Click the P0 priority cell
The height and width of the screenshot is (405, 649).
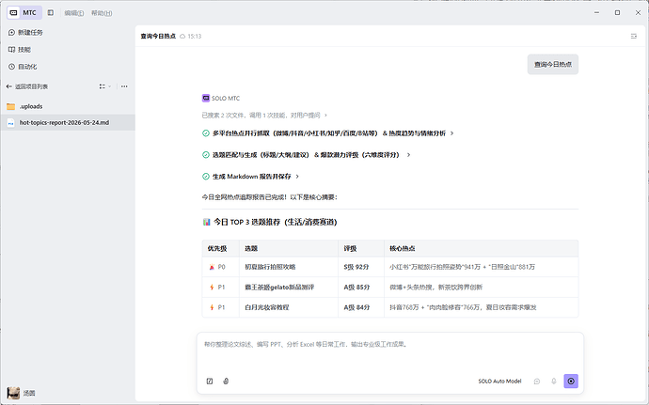(x=221, y=267)
